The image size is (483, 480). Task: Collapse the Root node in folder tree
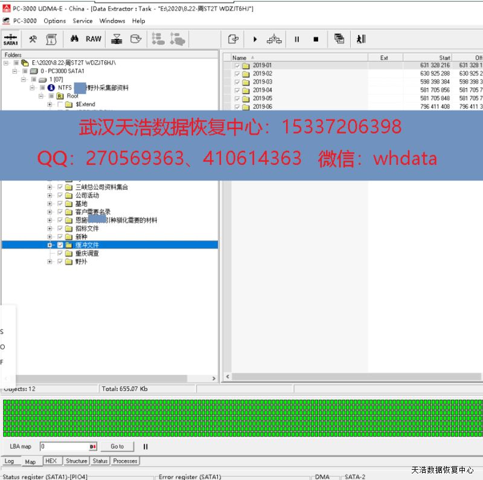(42, 96)
